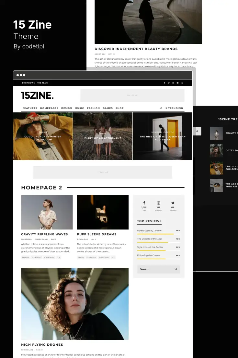Click the search icon tab on the dark panel
The width and height of the screenshot is (238, 358).
pos(197,131)
